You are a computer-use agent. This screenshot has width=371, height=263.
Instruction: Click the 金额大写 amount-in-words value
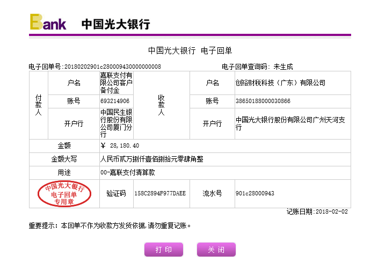click(x=152, y=159)
